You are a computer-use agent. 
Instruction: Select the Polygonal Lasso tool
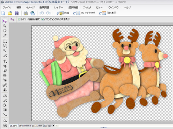click(x=5, y=46)
